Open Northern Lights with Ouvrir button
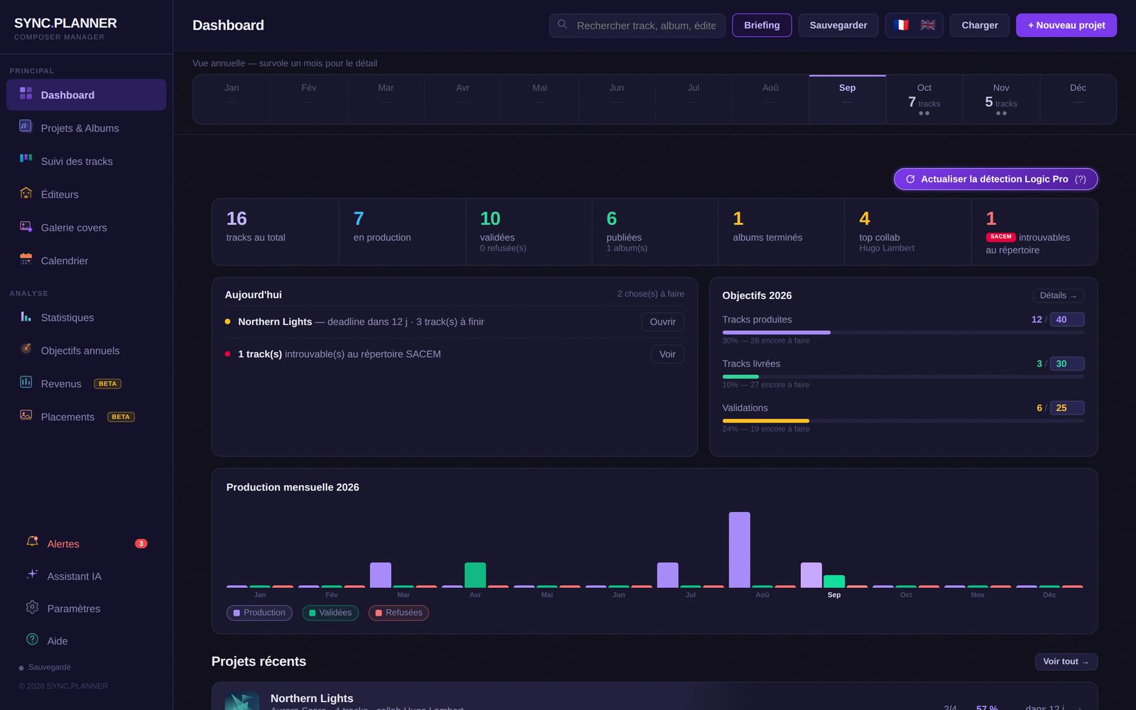 tap(662, 322)
